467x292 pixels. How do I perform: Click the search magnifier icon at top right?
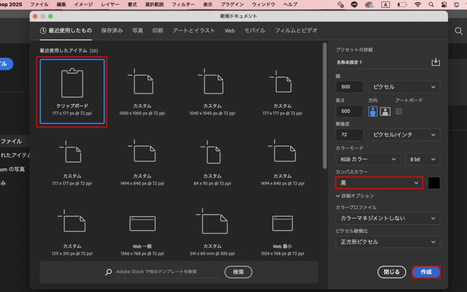tap(458, 31)
